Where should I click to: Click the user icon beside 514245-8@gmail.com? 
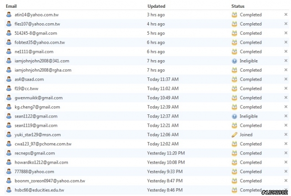tap(9, 33)
